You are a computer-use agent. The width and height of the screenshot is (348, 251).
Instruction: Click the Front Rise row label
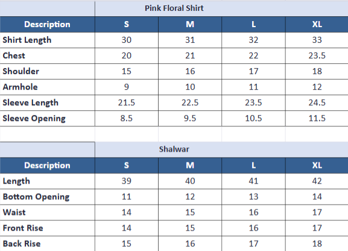click(x=23, y=228)
